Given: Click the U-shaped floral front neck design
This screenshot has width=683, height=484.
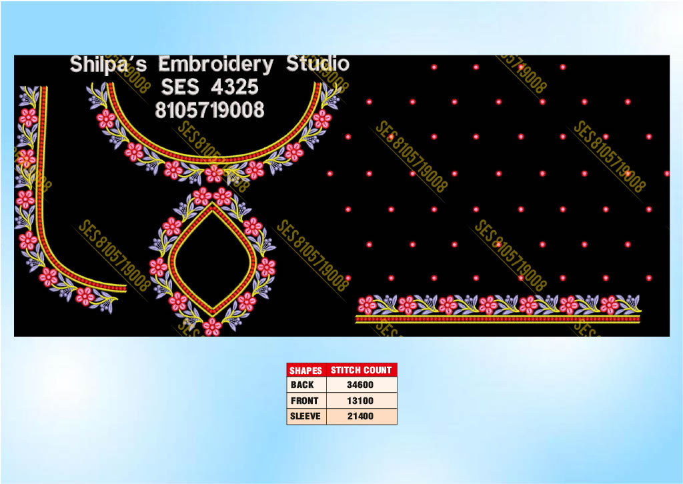Looking at the screenshot, I should point(214,133).
